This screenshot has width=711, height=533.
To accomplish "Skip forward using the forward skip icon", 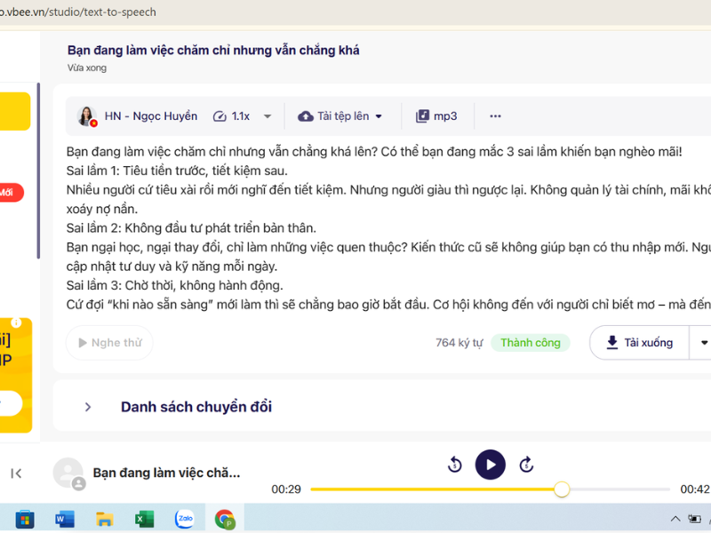I will pyautogui.click(x=526, y=465).
